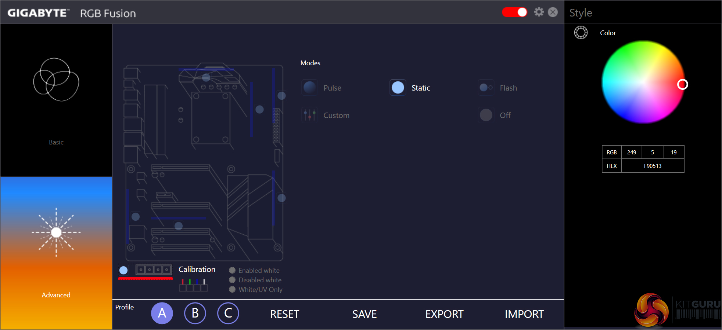Select the LED zone dot in the audio area
The width and height of the screenshot is (722, 330).
pyautogui.click(x=136, y=217)
